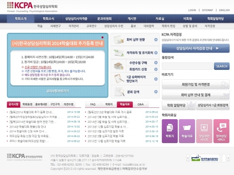Focus the 통합검색 search input field
This screenshot has width=234, height=175.
click(187, 66)
